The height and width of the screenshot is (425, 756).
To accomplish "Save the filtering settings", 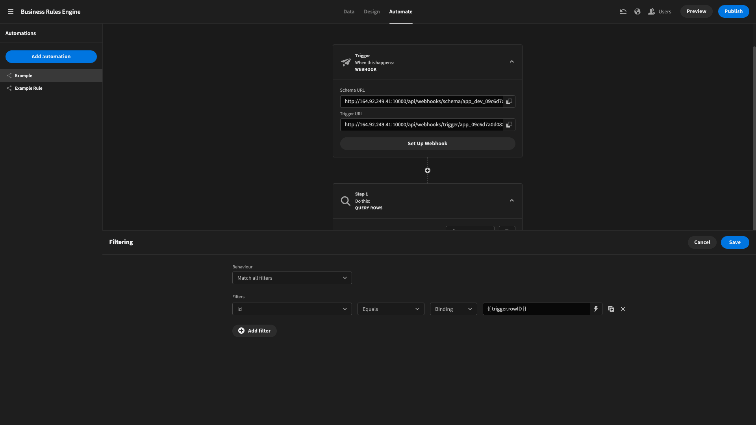I will click(735, 242).
